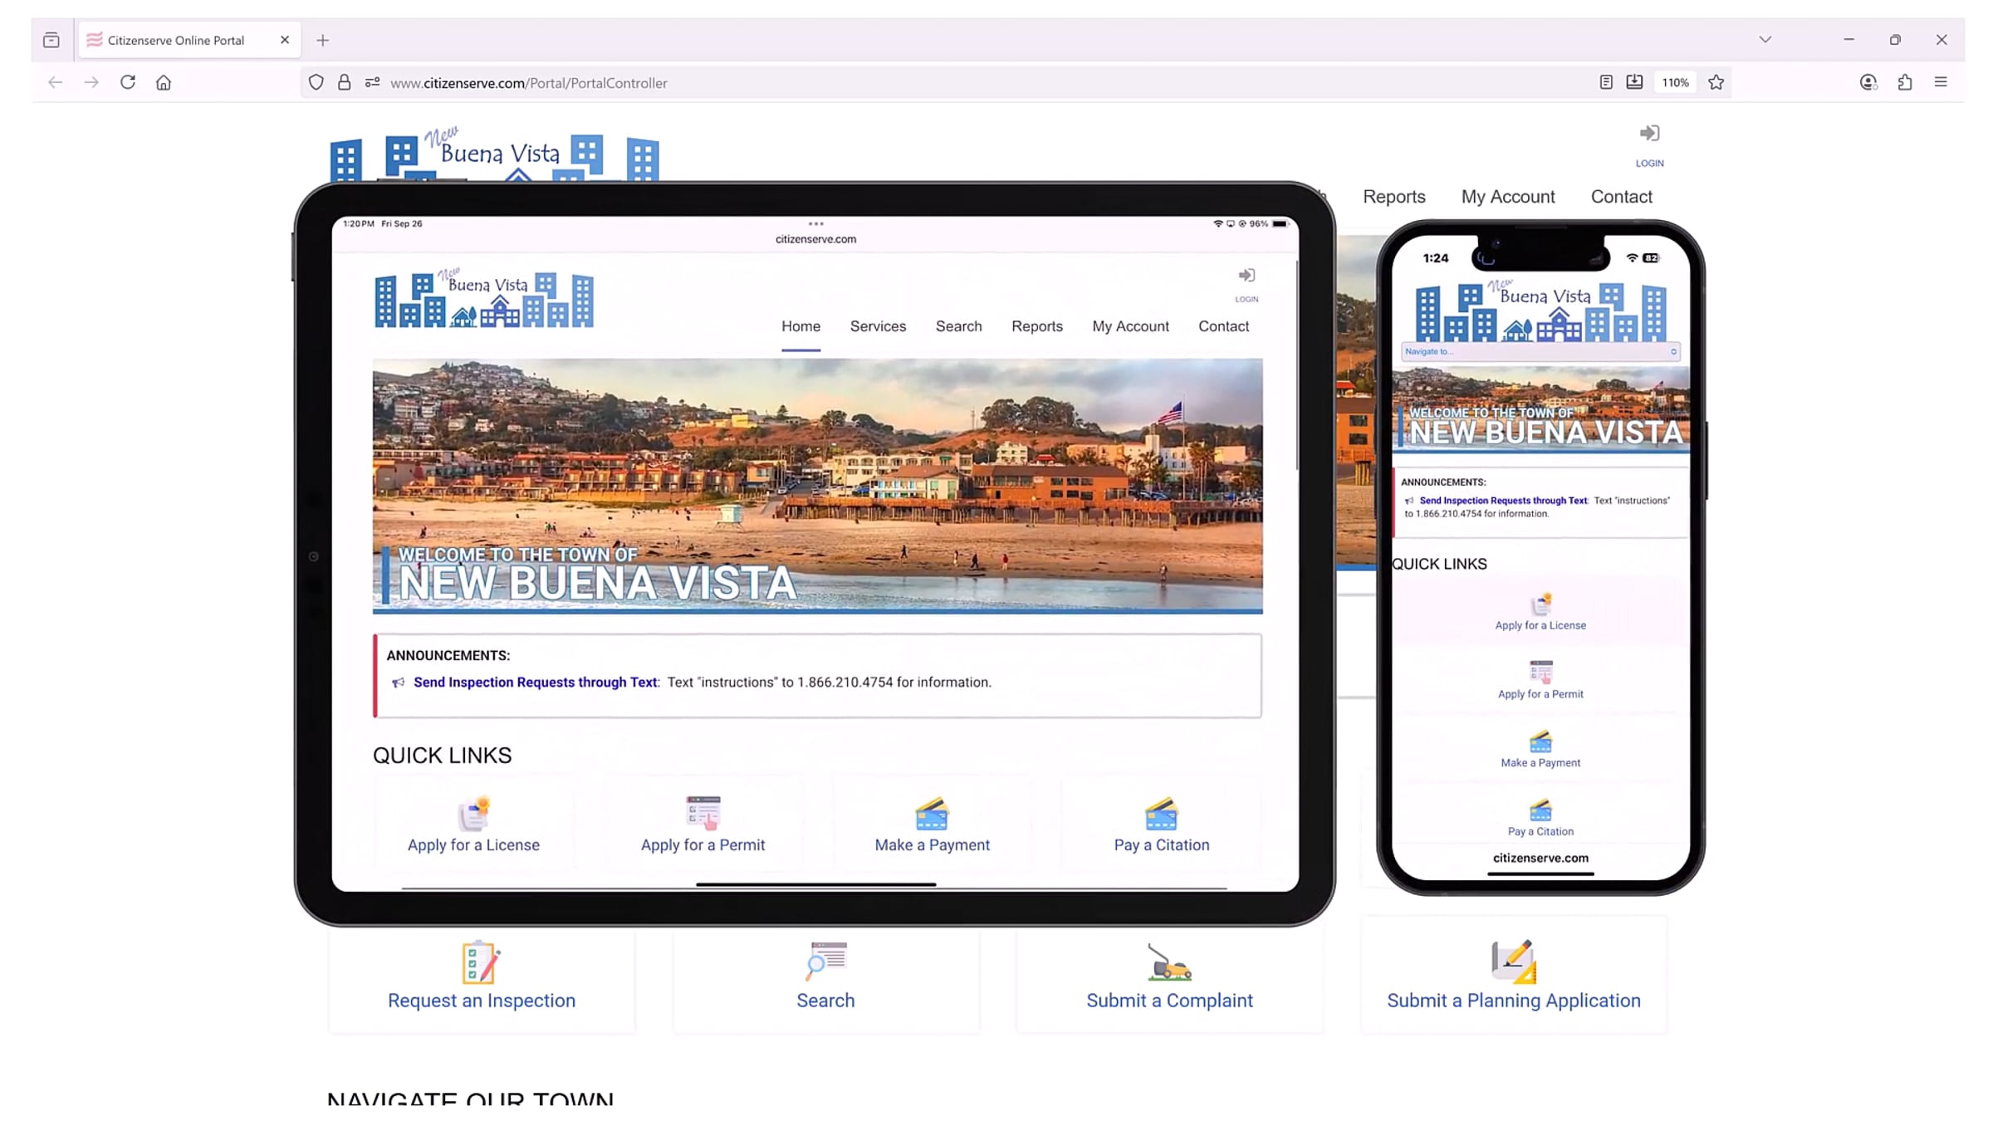Reload the page with the browser refresh icon
The height and width of the screenshot is (1121, 1993).
[127, 82]
